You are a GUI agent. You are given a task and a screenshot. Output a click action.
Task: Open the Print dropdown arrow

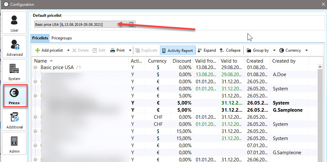(x=130, y=50)
